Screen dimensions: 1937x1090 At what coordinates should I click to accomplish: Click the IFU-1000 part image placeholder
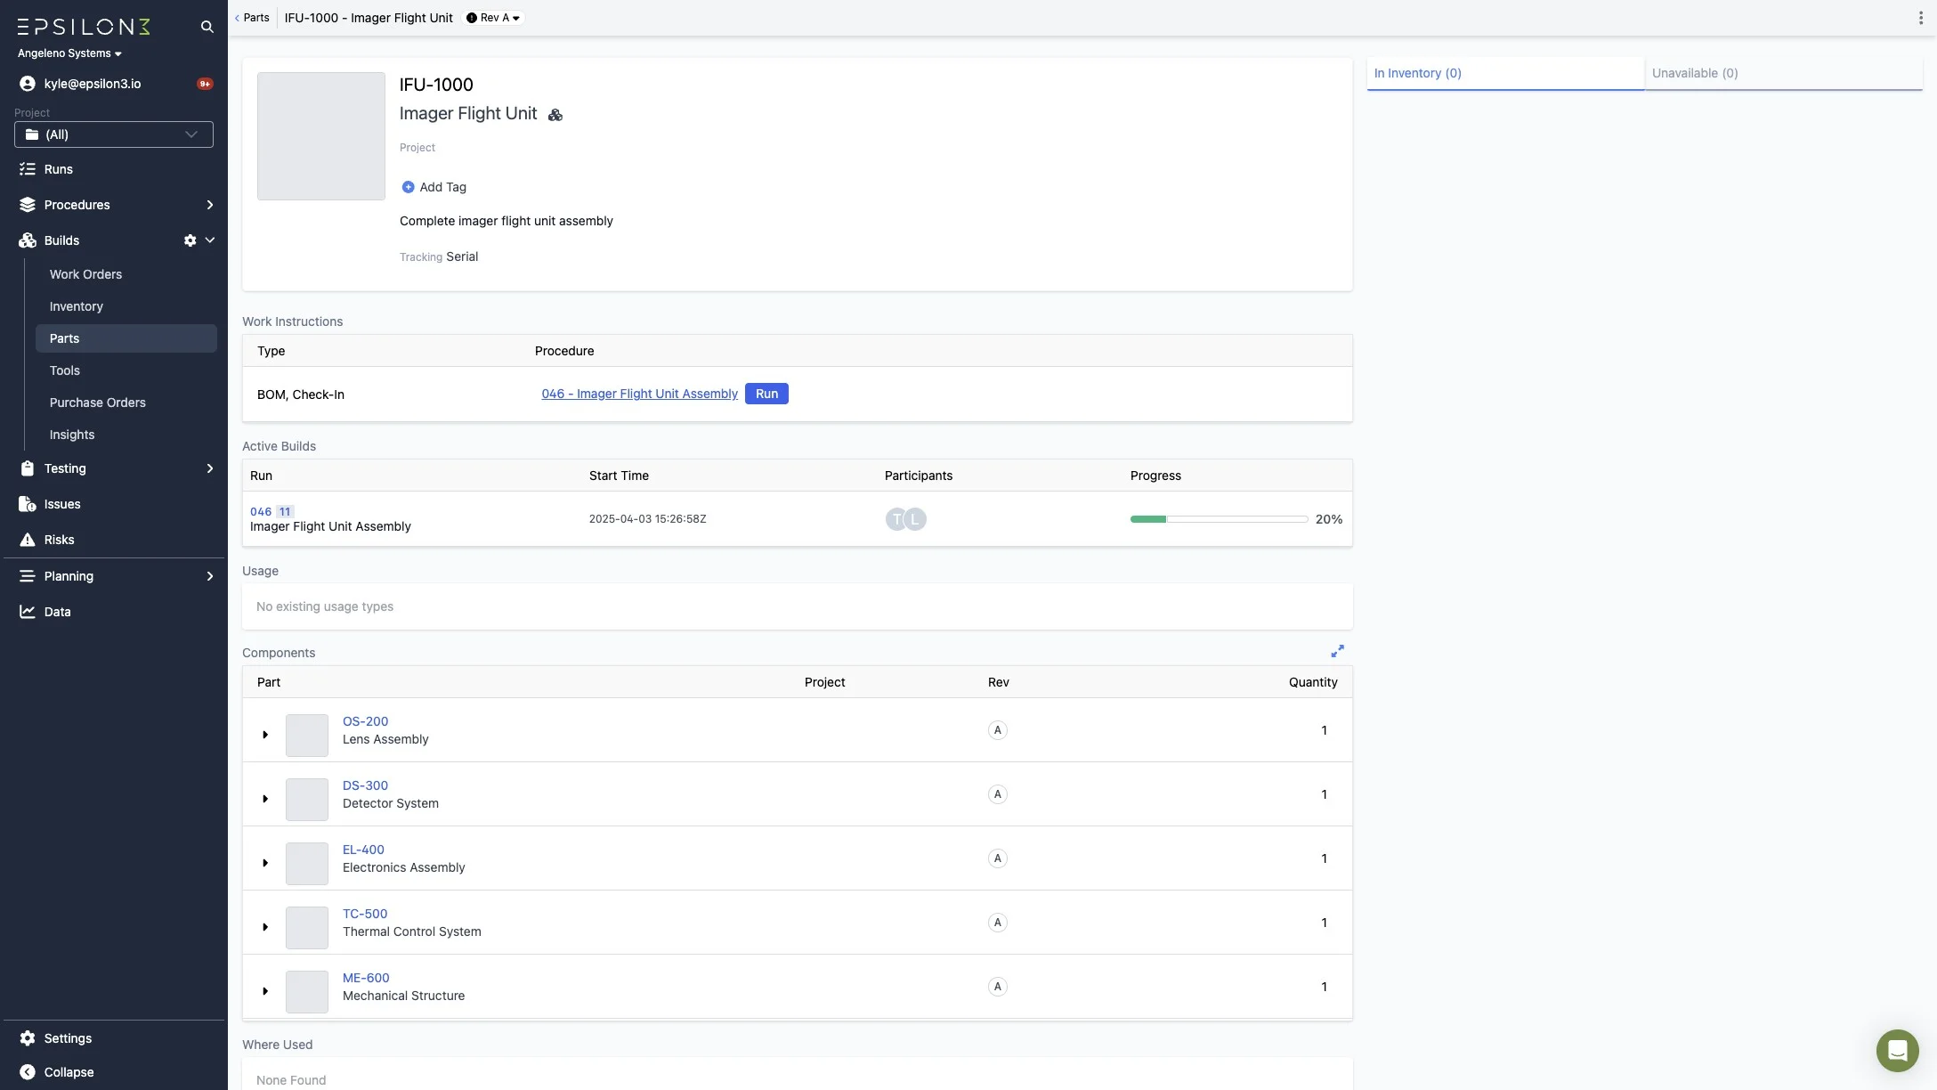pyautogui.click(x=321, y=136)
